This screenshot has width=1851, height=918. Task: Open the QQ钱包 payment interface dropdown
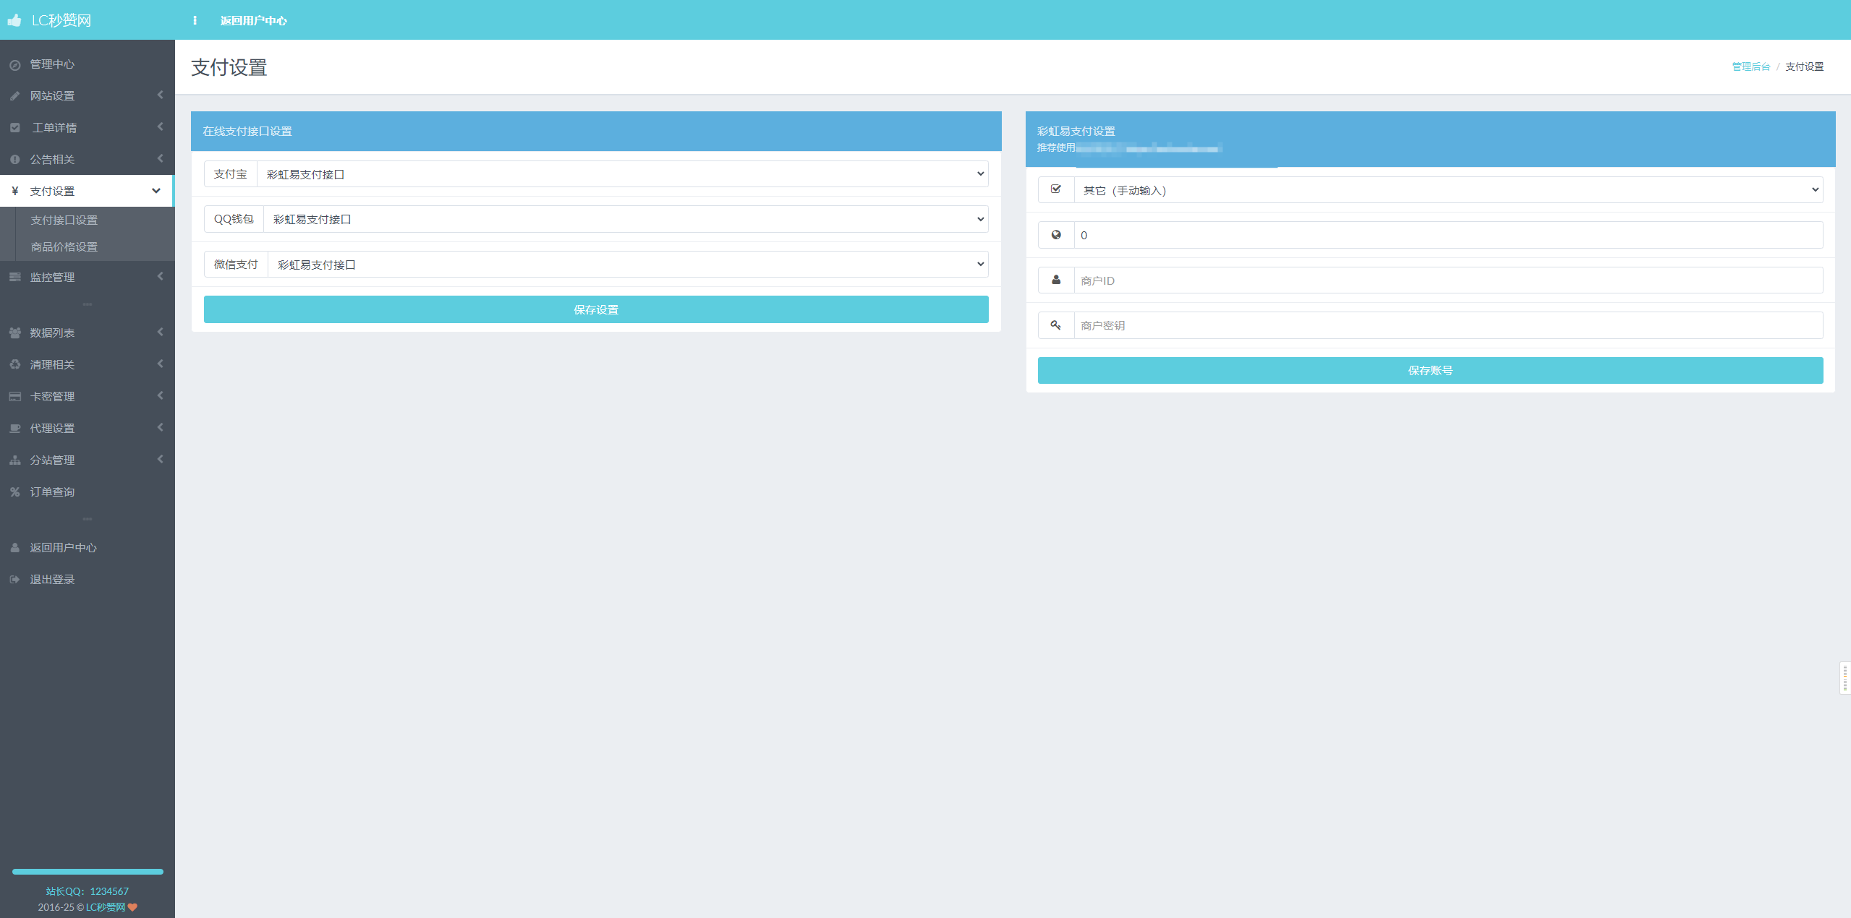[625, 219]
